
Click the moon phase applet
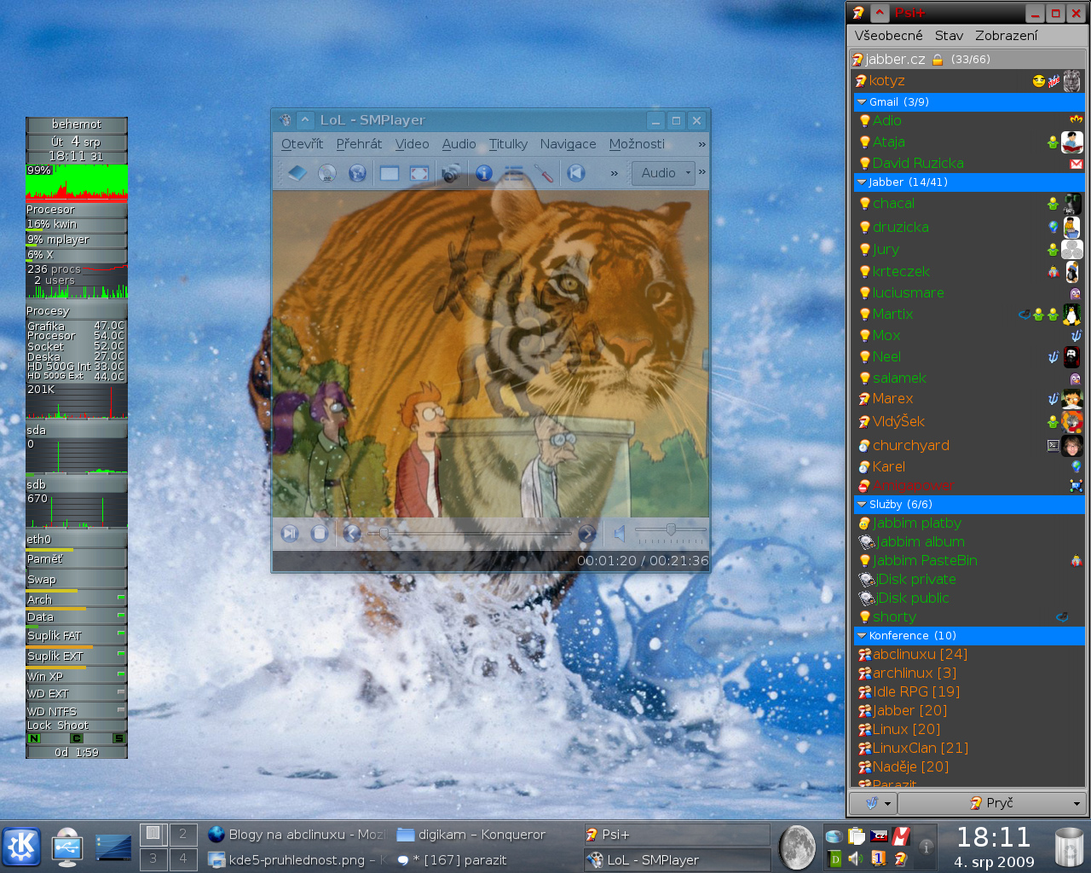pos(797,847)
